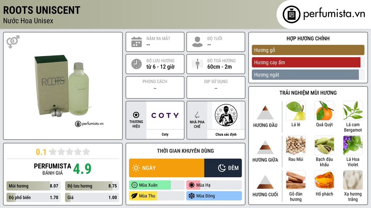The height and width of the screenshot is (208, 371).
Task: Click the 4.9 Perfumista score
Action: click(82, 169)
